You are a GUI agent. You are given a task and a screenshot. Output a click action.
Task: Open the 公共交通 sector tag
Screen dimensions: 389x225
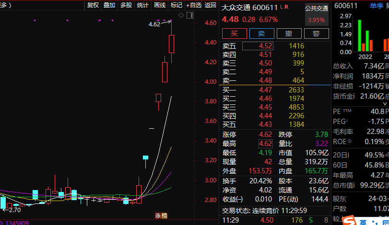(x=317, y=9)
